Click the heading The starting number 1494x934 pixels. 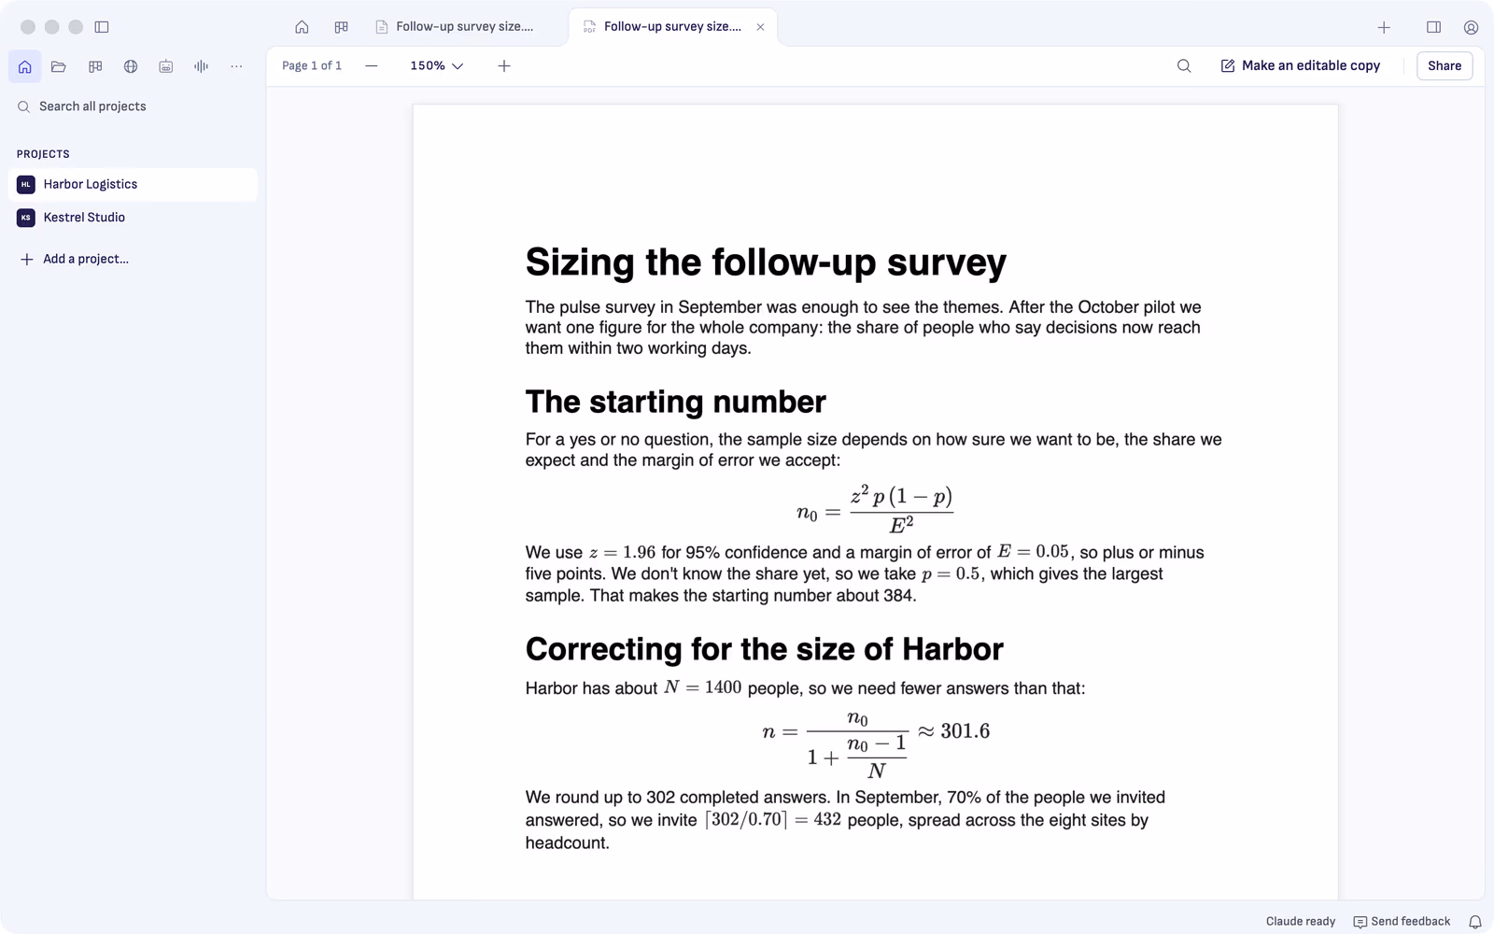[675, 403]
